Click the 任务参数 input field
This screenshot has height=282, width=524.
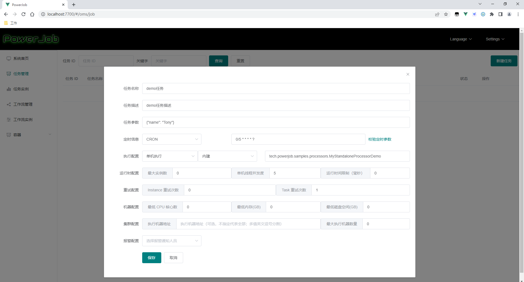click(x=276, y=122)
